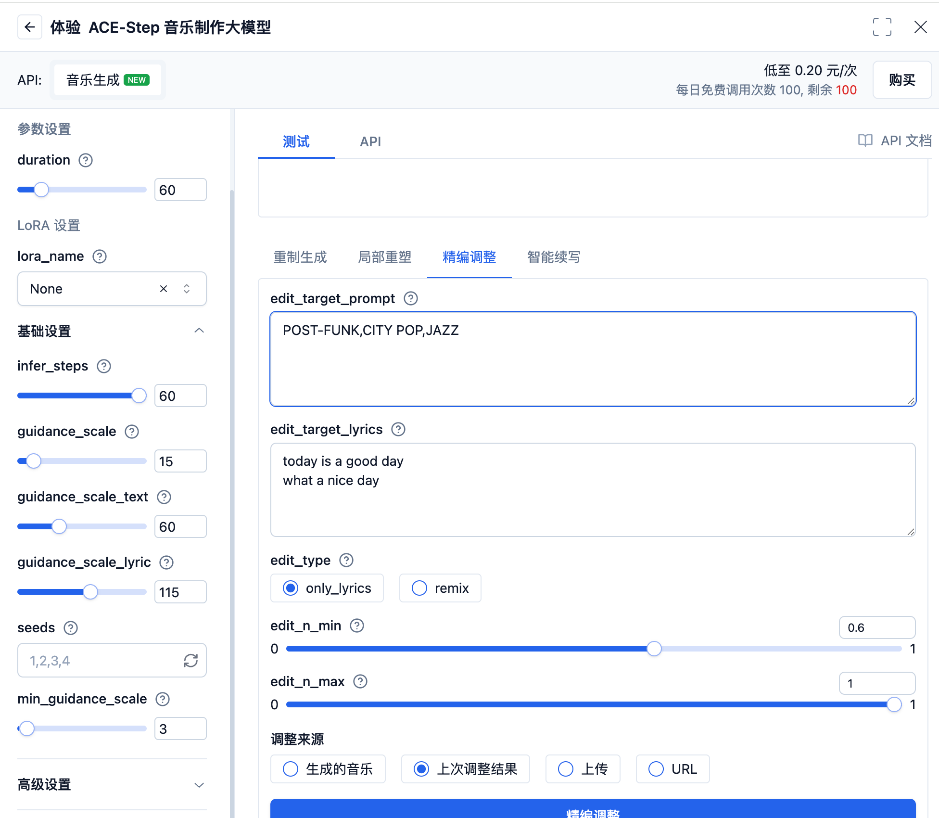The height and width of the screenshot is (818, 939).
Task: Open help tooltip for duration
Action: click(86, 160)
